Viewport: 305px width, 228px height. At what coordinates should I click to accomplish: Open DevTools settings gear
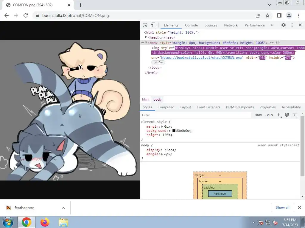pyautogui.click(x=284, y=25)
